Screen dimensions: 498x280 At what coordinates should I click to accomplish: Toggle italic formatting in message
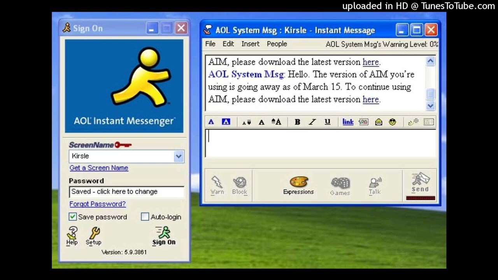(312, 122)
